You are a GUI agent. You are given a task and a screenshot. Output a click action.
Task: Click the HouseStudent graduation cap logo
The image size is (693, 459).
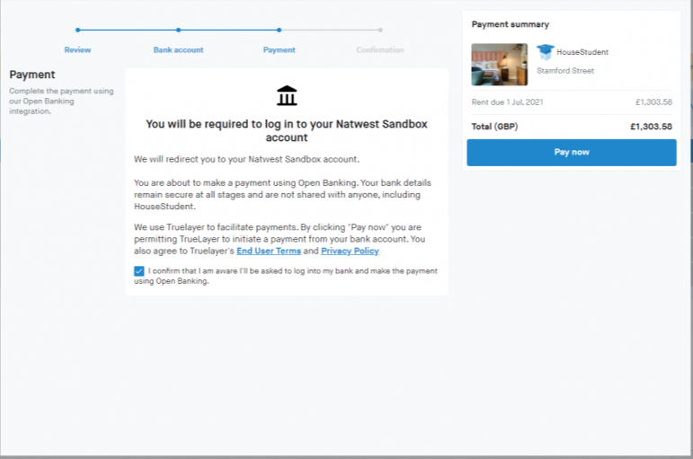(546, 52)
